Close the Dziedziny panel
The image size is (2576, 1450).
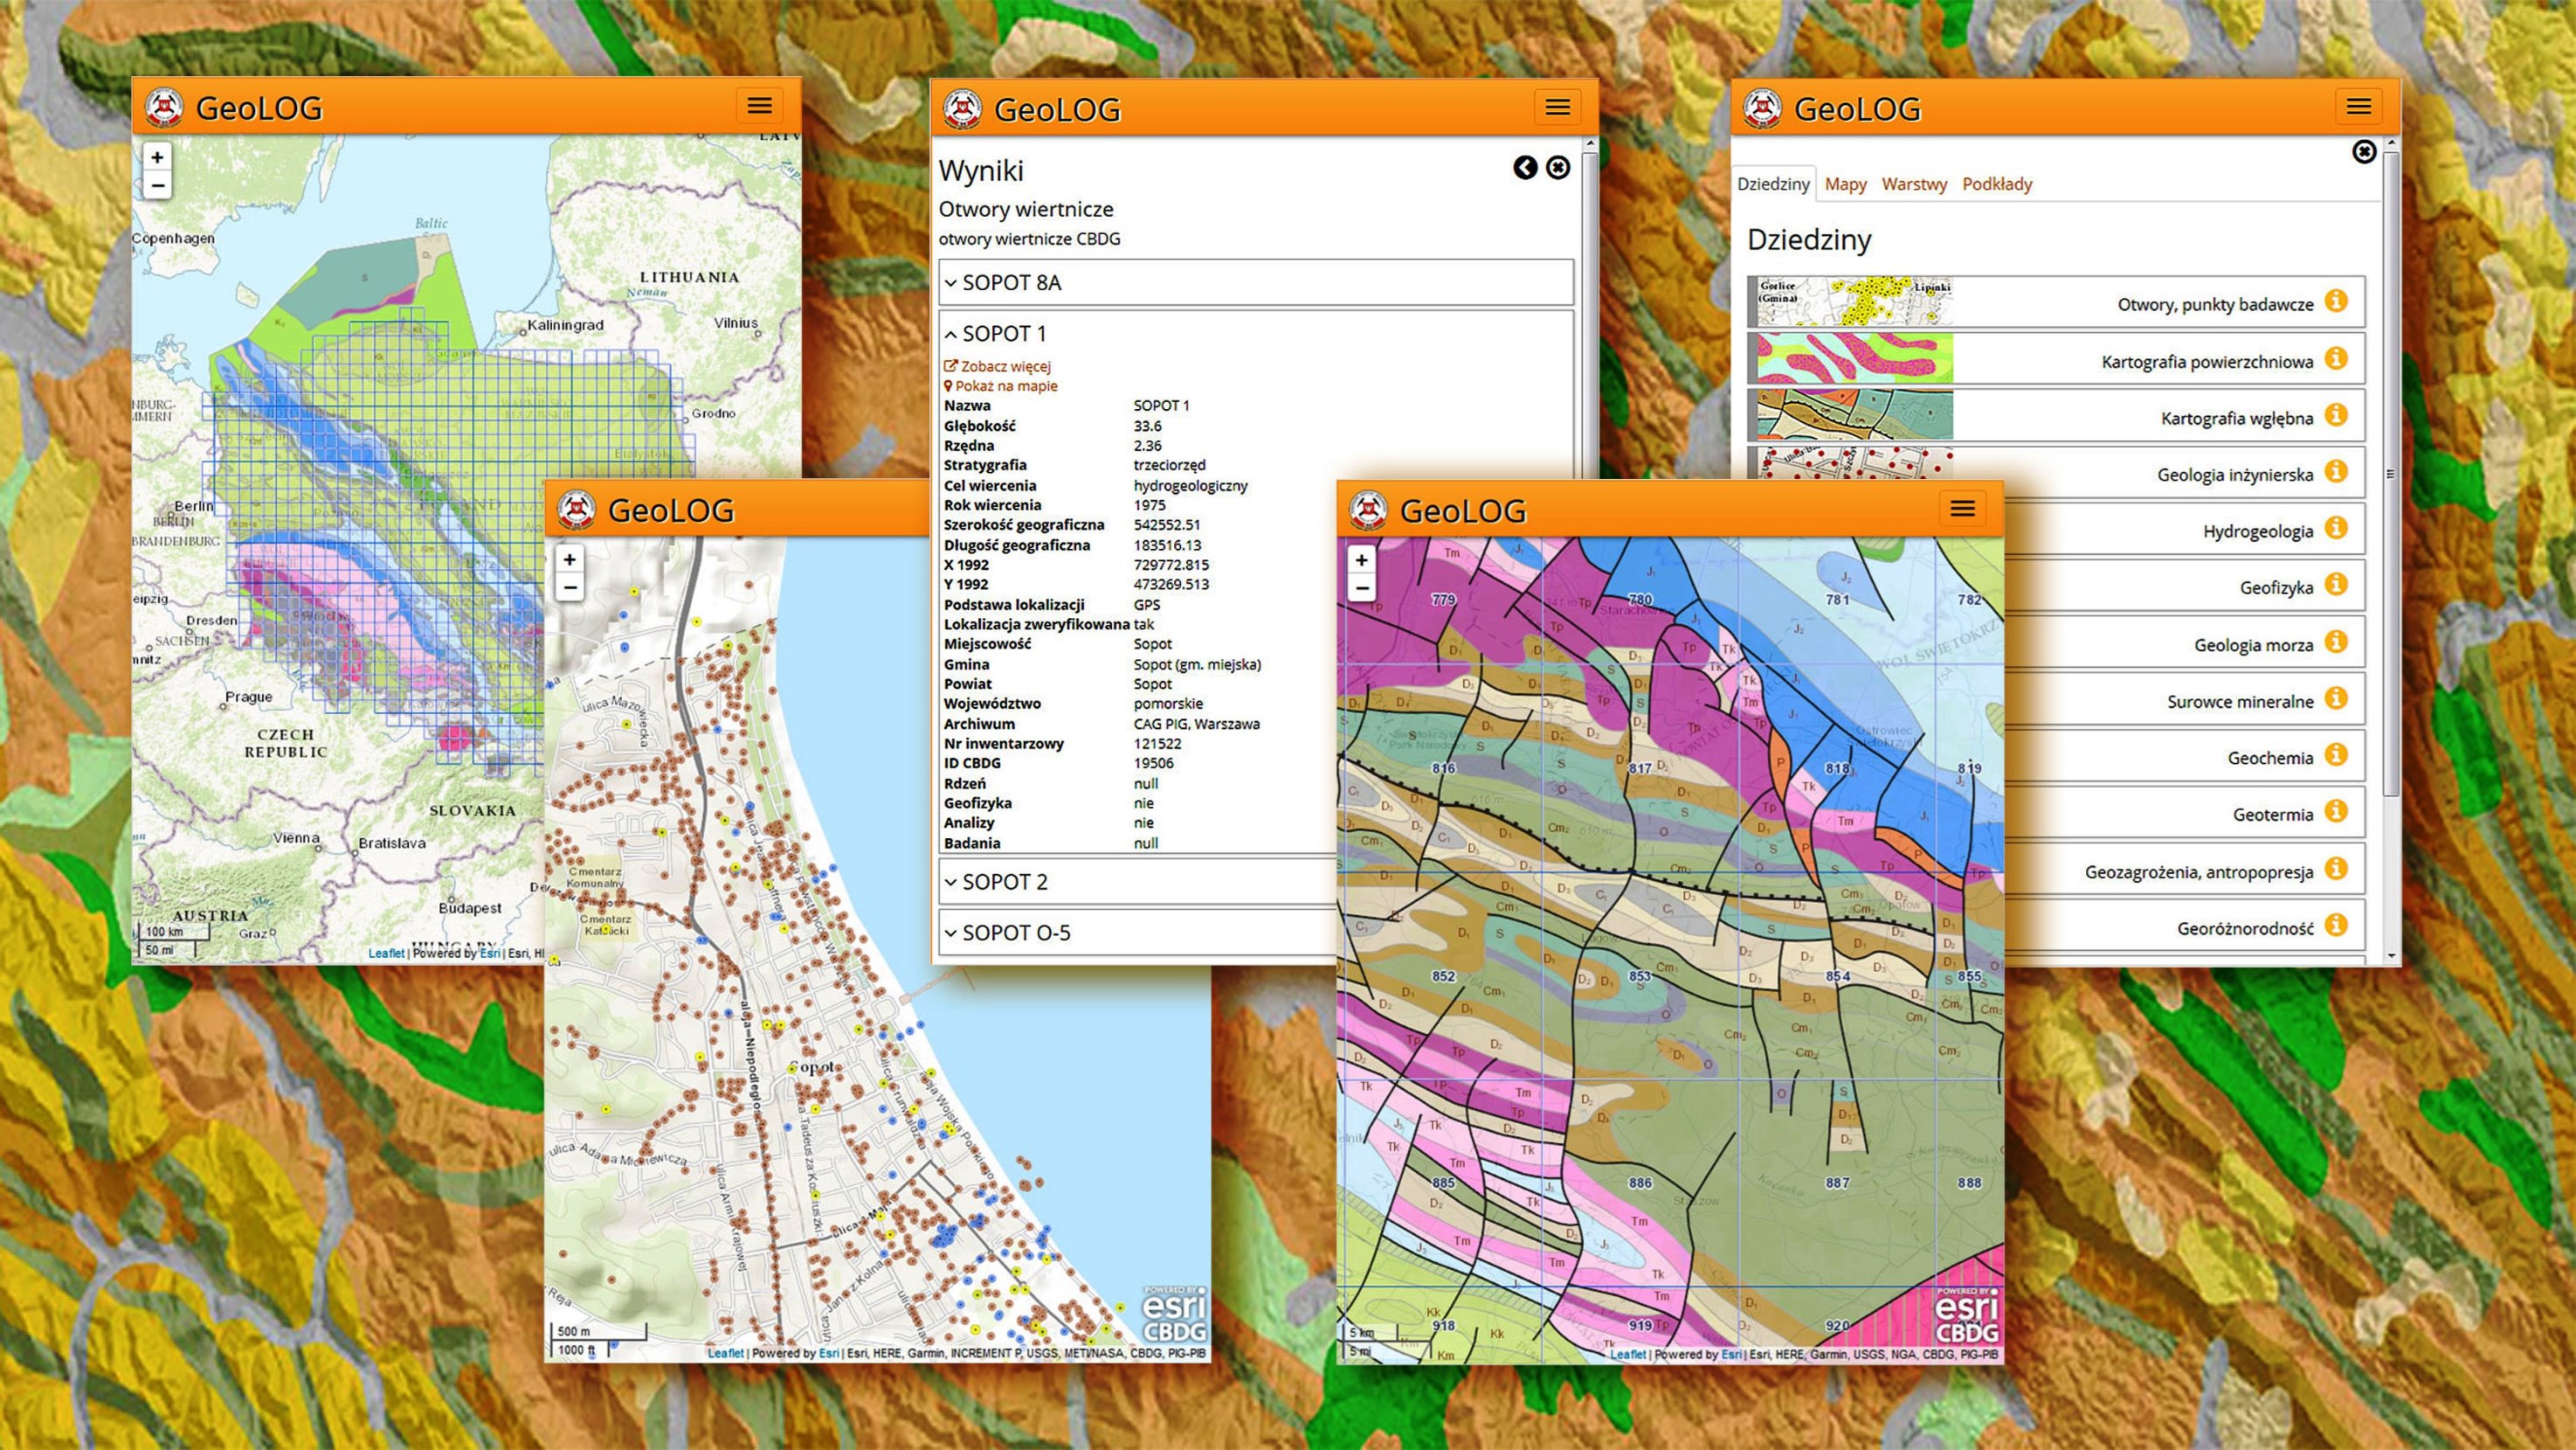pos(2364,151)
